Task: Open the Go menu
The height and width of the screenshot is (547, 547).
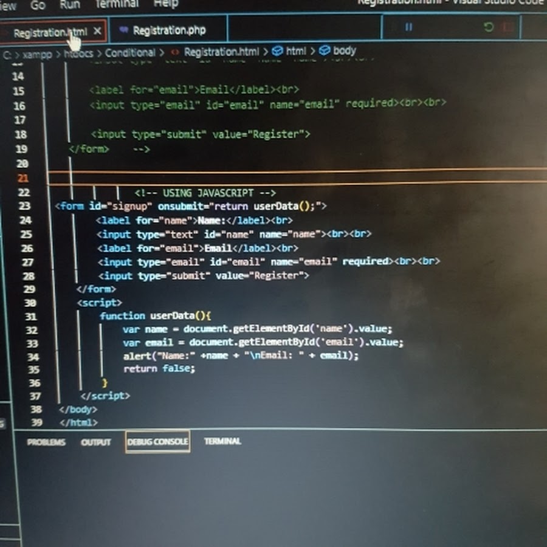Action: (38, 5)
